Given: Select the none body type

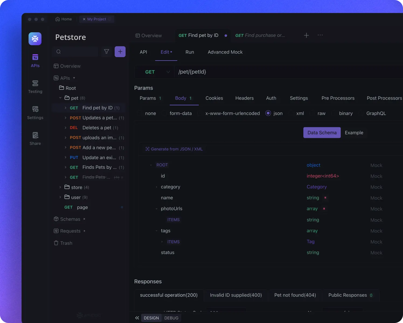Looking at the screenshot, I should (147, 113).
